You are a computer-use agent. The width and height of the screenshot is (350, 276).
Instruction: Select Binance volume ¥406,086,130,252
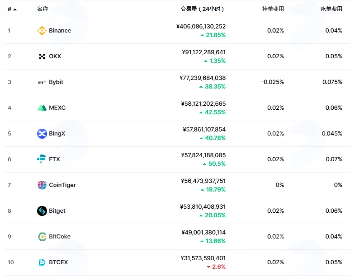click(201, 27)
